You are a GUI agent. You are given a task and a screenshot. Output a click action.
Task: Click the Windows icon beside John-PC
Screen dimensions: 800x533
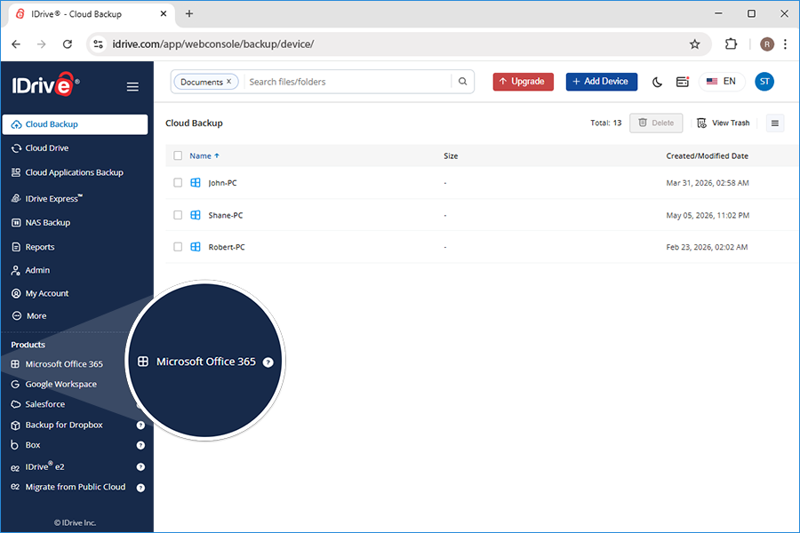pyautogui.click(x=196, y=183)
